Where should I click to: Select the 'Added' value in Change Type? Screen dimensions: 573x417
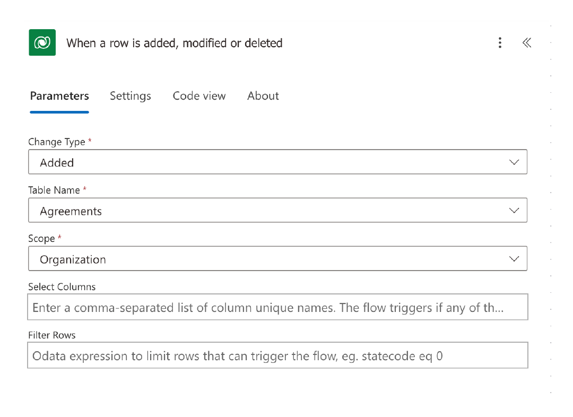pyautogui.click(x=57, y=163)
